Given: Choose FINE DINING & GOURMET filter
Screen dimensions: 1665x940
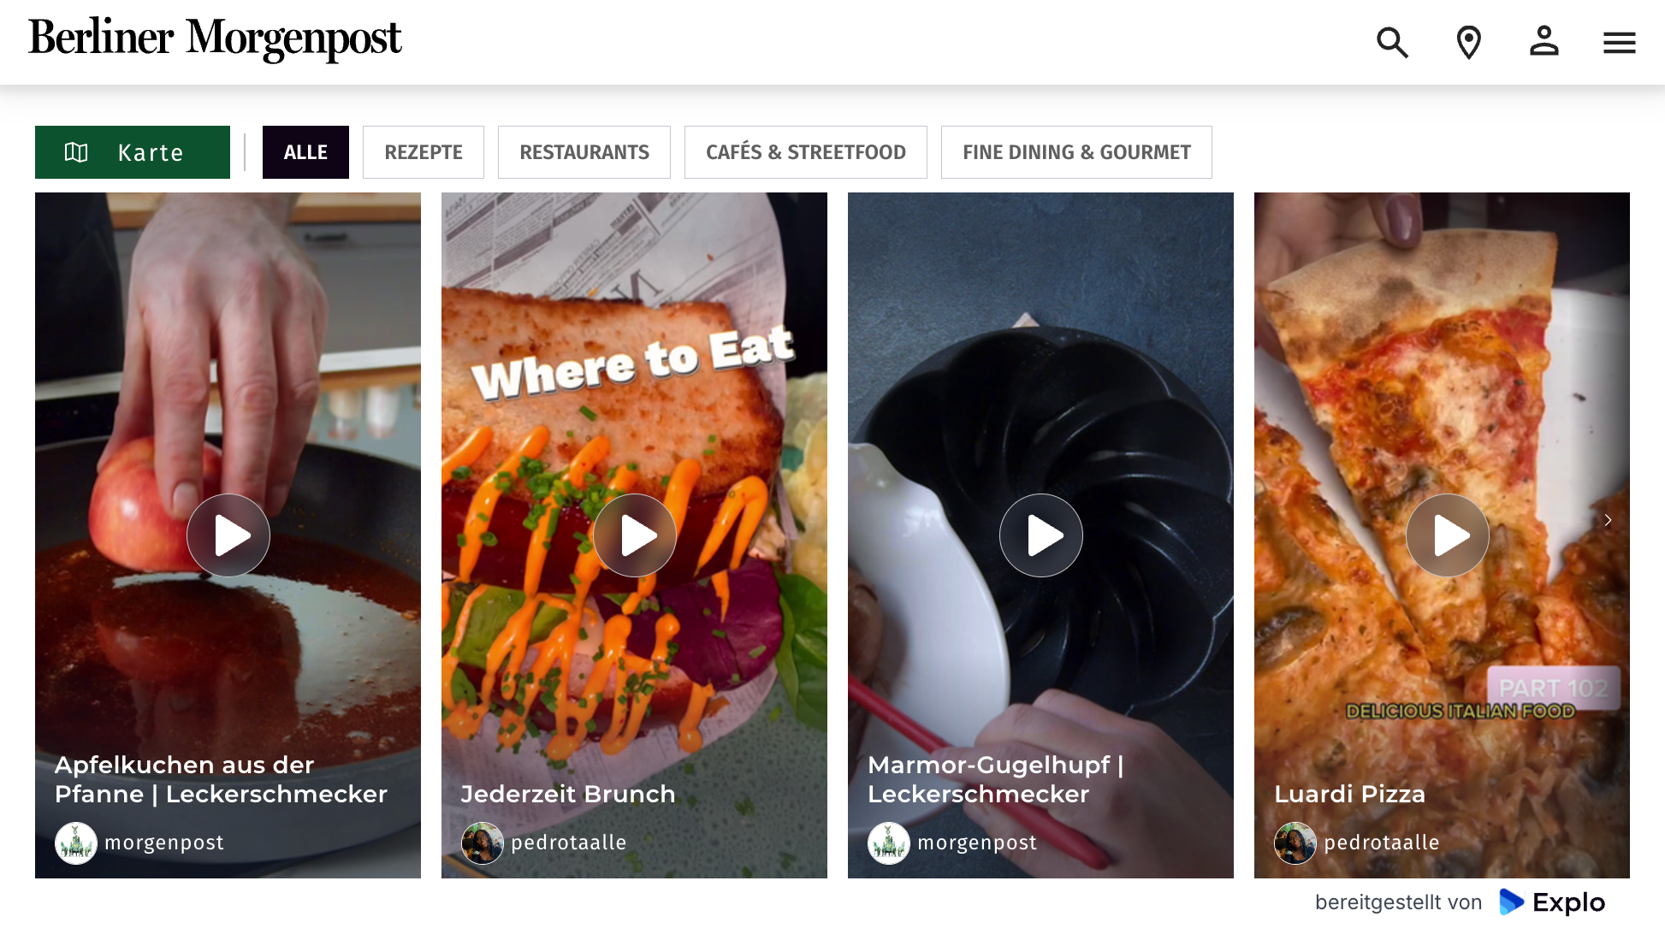Looking at the screenshot, I should pos(1076,152).
